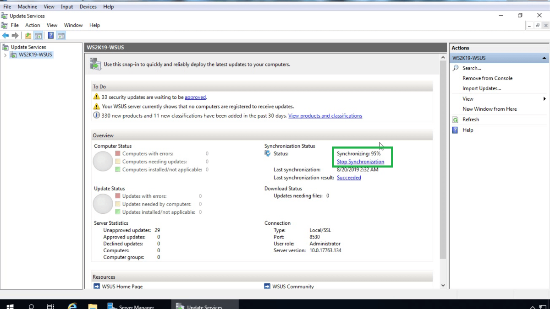
Task: Click the new products info icon
Action: point(96,115)
